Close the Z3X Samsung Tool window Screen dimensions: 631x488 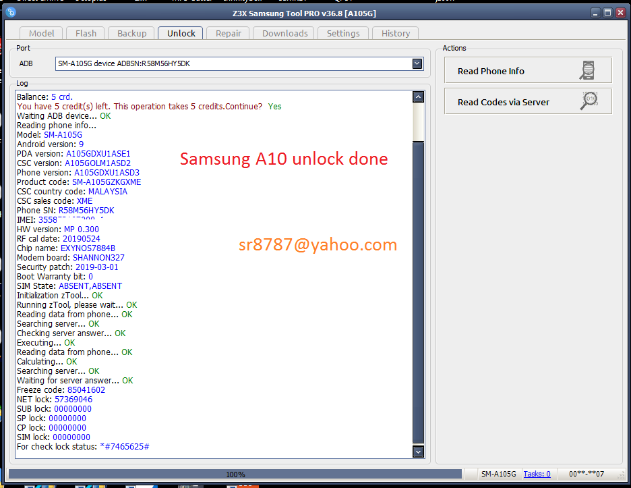click(620, 13)
